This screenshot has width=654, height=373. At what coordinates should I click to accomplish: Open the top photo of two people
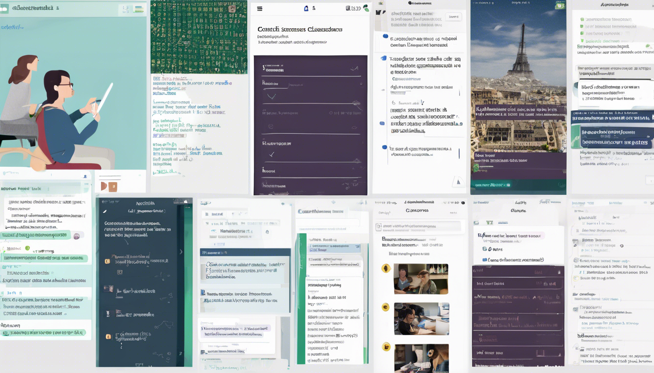[x=420, y=279]
